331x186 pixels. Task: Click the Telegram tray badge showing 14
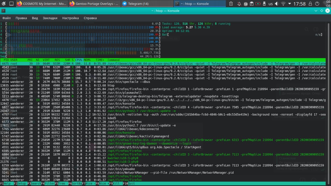tap(246, 4)
